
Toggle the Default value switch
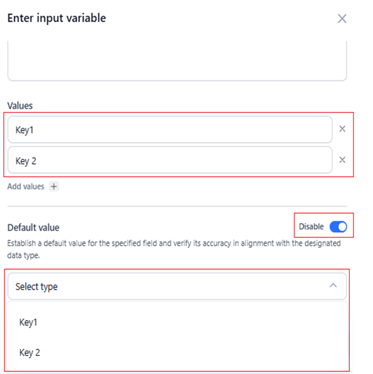[x=338, y=227]
